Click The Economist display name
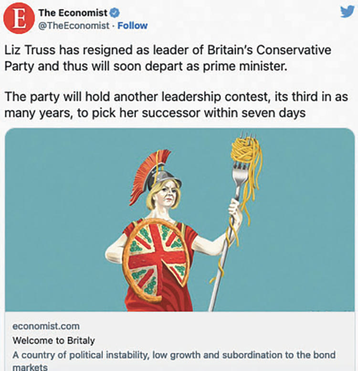The height and width of the screenshot is (371, 358). coord(73,13)
